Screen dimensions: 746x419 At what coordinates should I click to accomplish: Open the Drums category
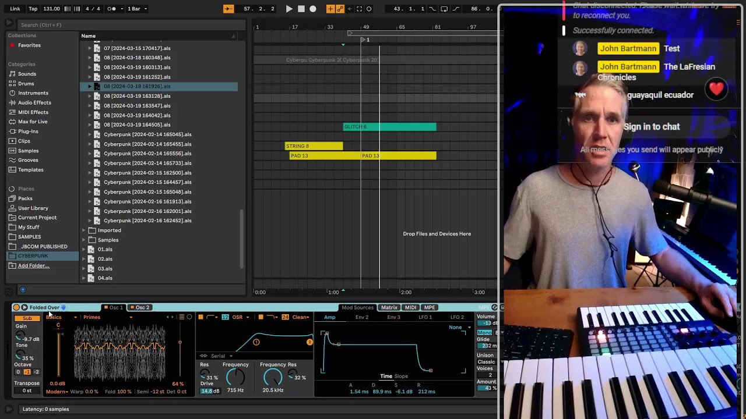coord(26,84)
